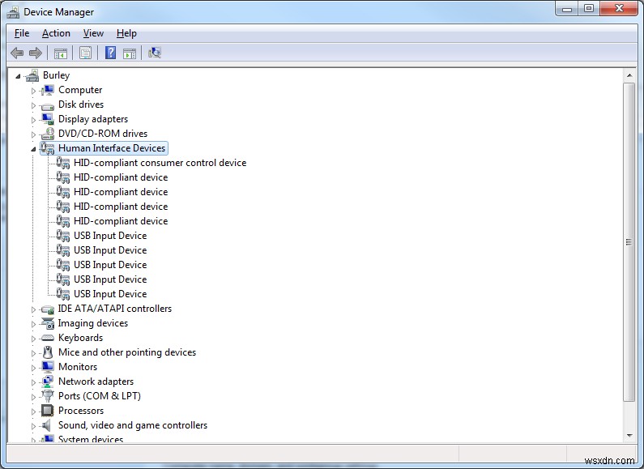The image size is (644, 469).
Task: Open the Action menu
Action: 56,33
